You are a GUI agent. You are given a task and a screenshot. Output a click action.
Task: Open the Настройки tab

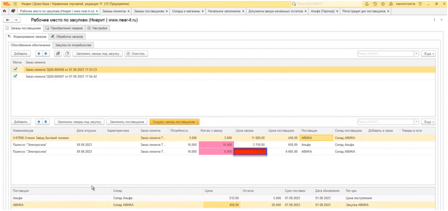coord(97,28)
